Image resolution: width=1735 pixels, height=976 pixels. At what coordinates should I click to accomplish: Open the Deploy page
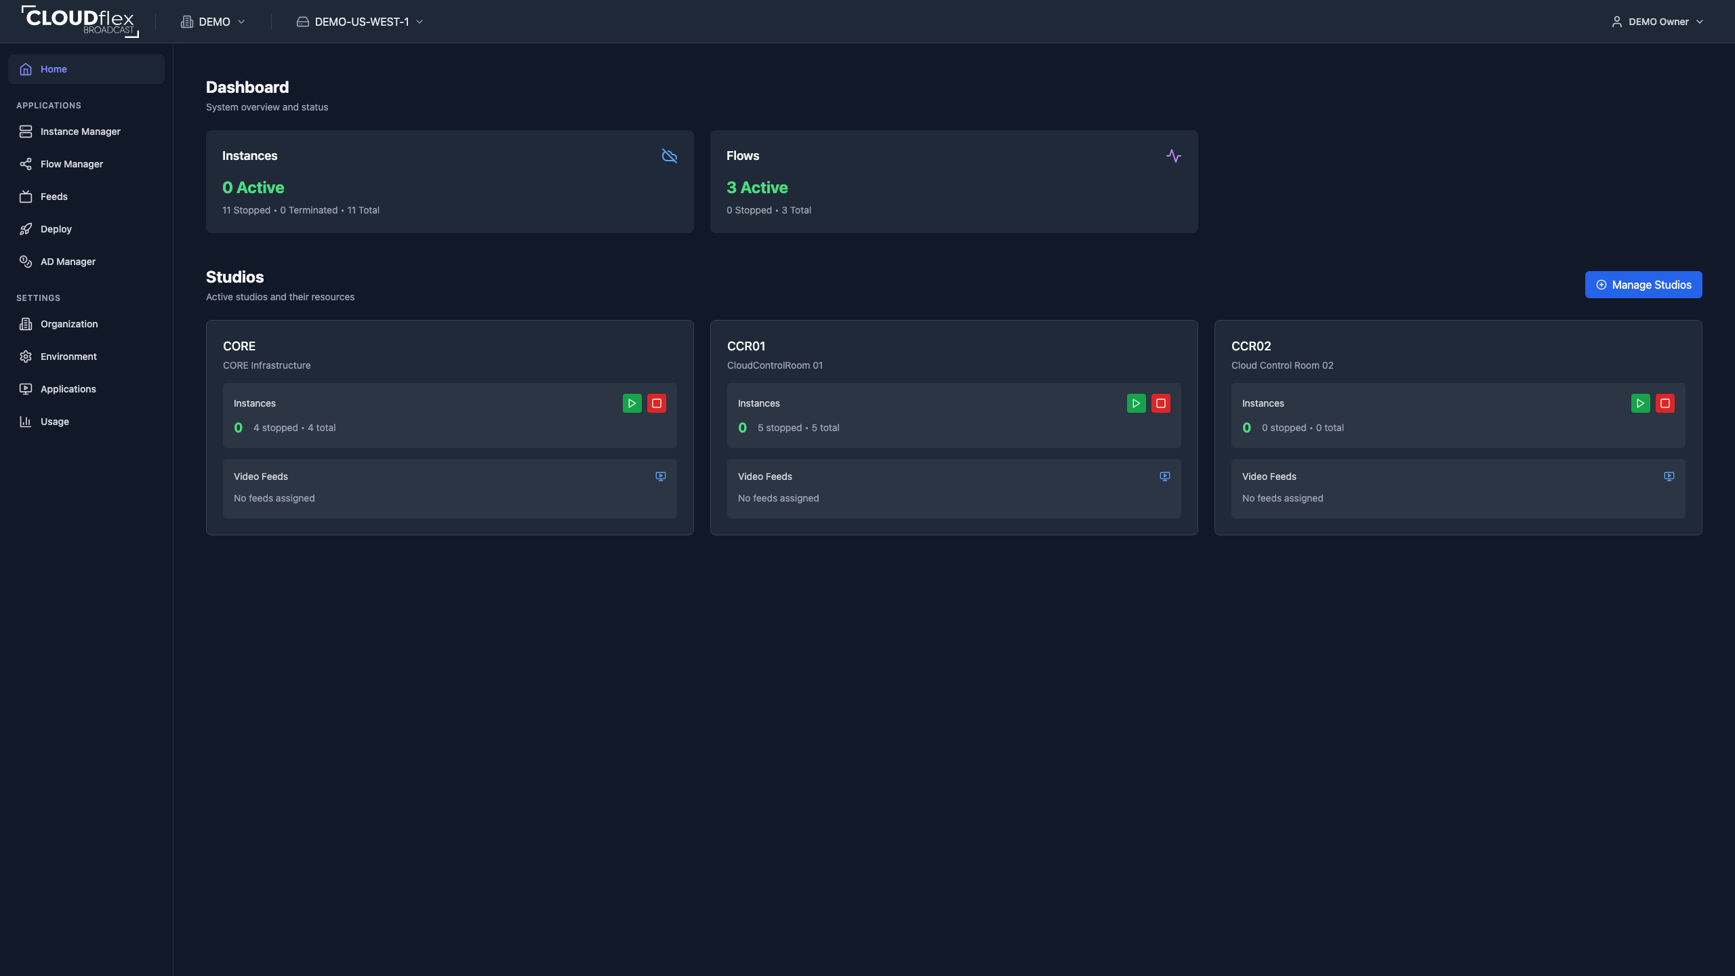pos(86,229)
